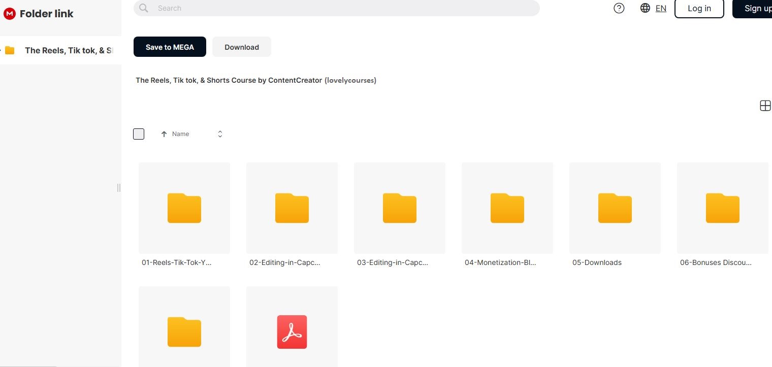
Task: Open the help question mark icon
Action: point(619,8)
